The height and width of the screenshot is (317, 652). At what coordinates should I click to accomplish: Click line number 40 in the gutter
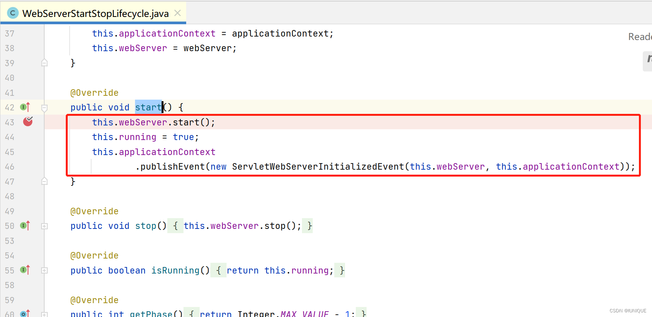[10, 78]
